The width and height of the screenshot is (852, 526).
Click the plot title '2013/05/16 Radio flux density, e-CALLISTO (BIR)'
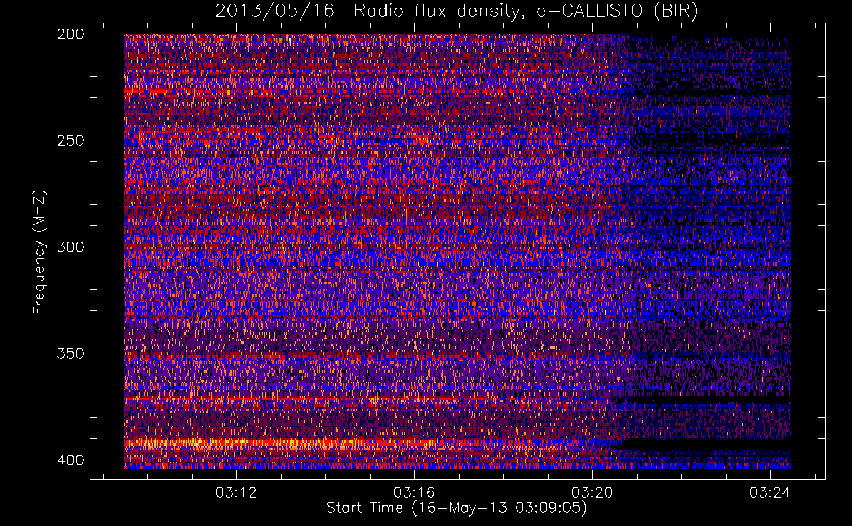[457, 11]
